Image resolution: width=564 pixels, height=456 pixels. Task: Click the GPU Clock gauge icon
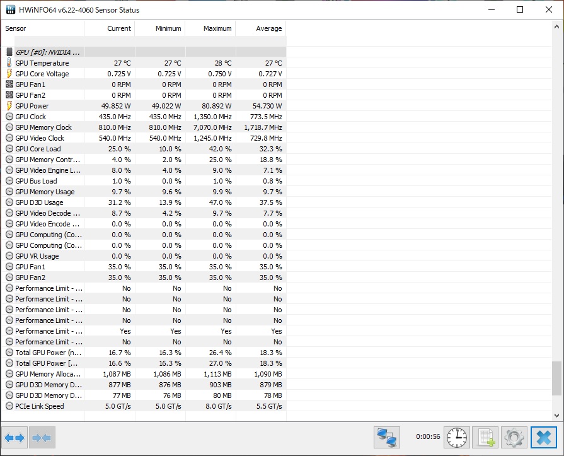pyautogui.click(x=9, y=117)
